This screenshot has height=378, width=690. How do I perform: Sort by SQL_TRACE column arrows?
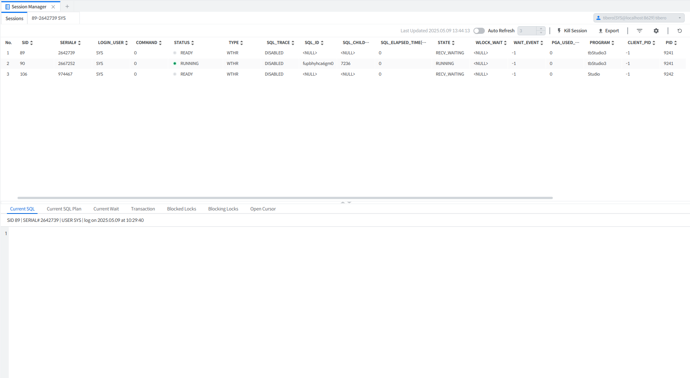point(293,43)
